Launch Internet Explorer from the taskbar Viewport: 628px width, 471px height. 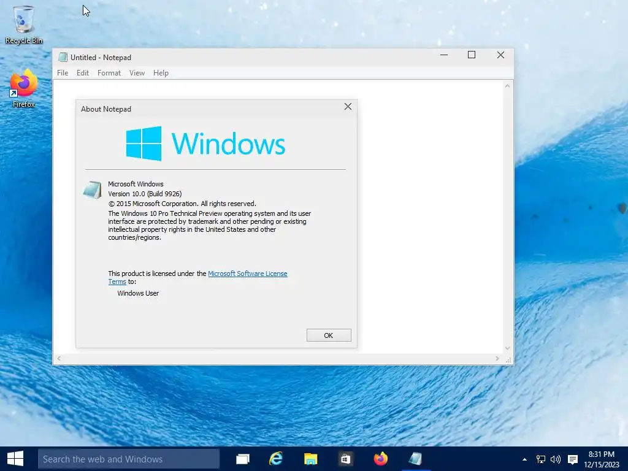[276, 459]
